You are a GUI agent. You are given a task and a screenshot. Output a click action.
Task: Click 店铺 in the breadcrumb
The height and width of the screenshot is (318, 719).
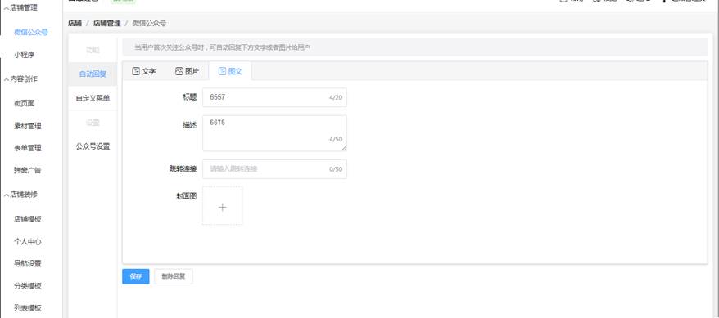coord(75,23)
